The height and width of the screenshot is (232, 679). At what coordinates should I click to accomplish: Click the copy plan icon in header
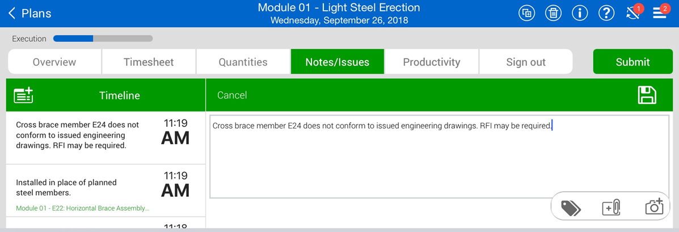(x=526, y=13)
